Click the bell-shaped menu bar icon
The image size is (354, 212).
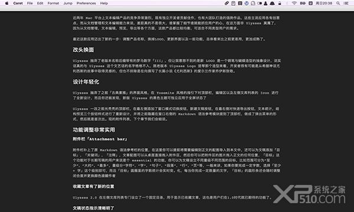tap(265, 3)
